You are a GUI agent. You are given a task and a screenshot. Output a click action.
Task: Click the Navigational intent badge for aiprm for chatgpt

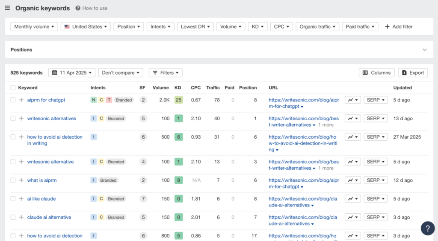(x=94, y=100)
